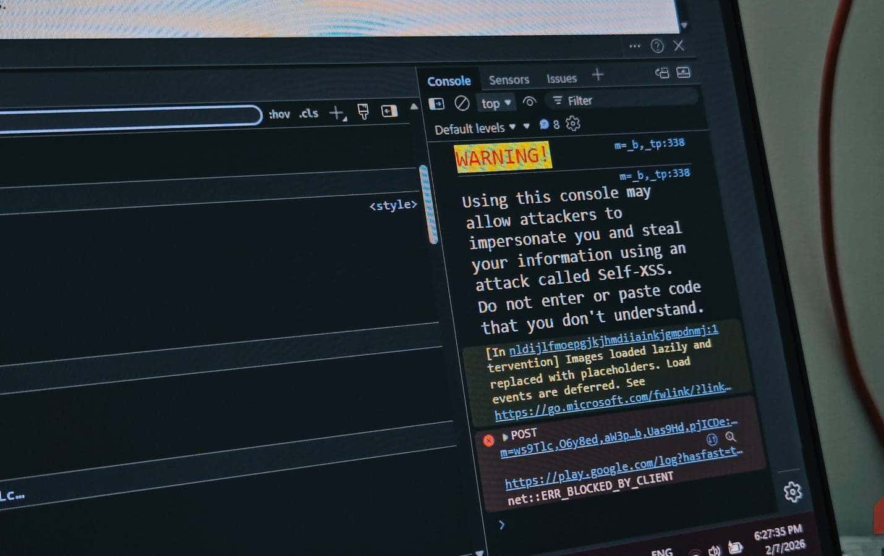Screen dimensions: 884x556
Task: Click the Console Filter input field
Action: coord(621,99)
